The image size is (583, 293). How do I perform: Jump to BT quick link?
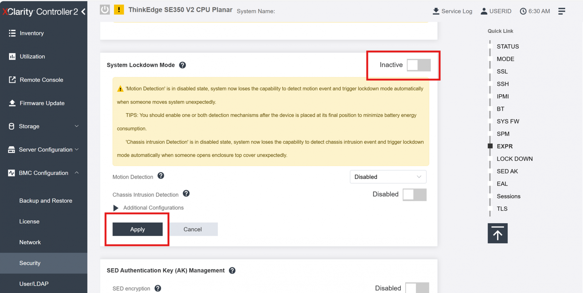click(x=500, y=109)
